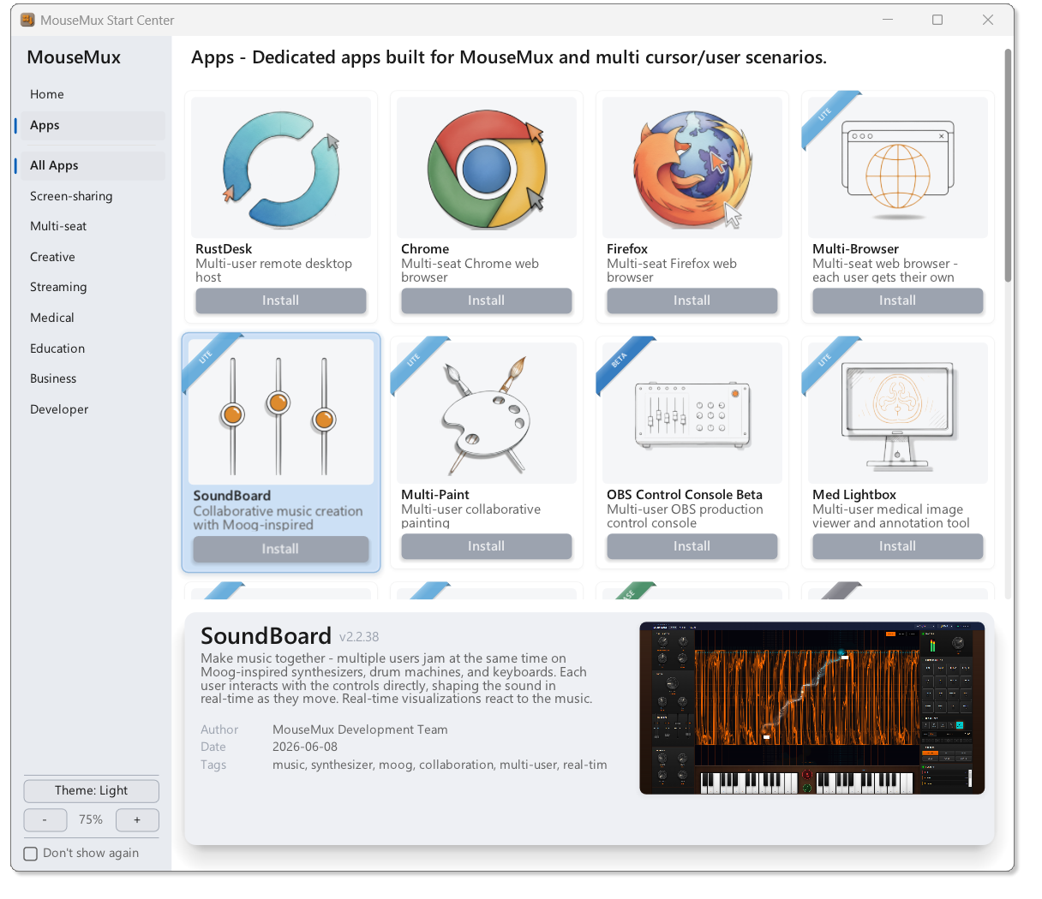Click the 75% zoom value

click(91, 820)
